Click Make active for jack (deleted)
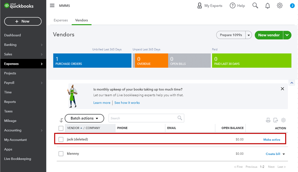The height and width of the screenshot is (172, 298). coord(271,139)
